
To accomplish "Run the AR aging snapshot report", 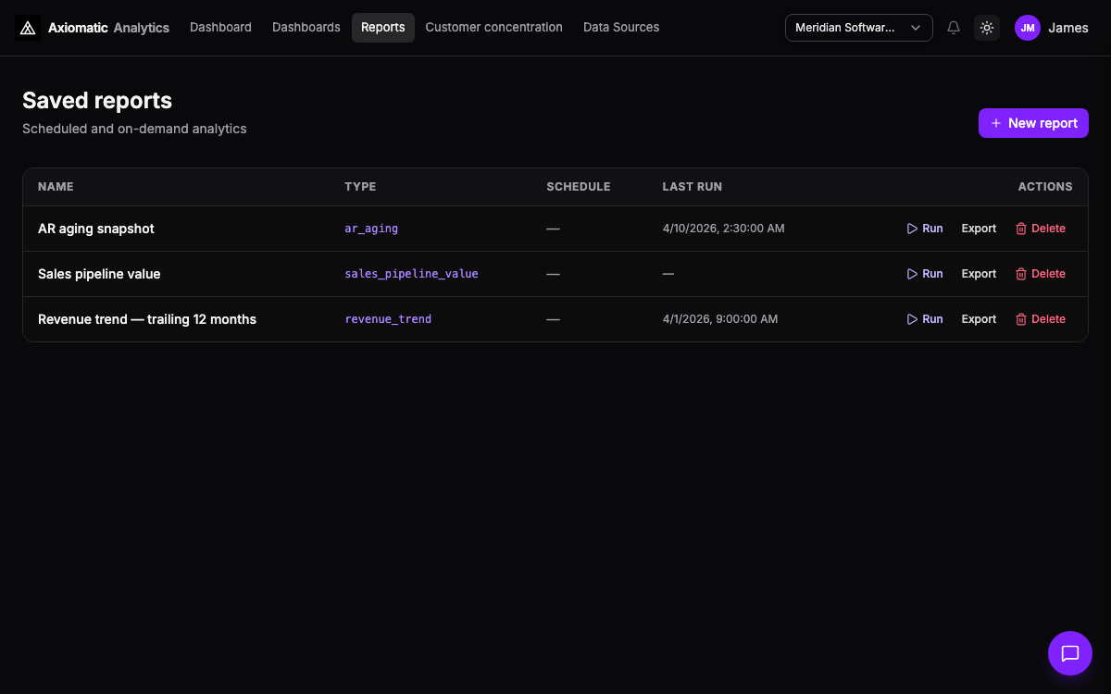I will 925,229.
